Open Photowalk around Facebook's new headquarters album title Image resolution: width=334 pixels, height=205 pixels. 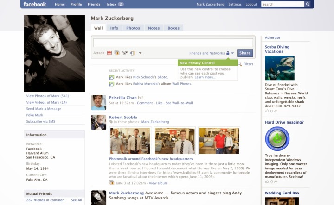tap(151, 159)
